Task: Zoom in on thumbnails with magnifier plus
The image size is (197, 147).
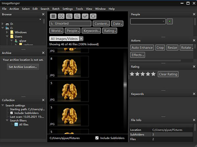Action: click(x=69, y=16)
